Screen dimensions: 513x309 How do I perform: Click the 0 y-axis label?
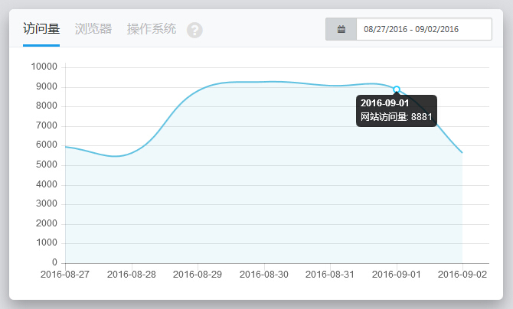pyautogui.click(x=54, y=262)
